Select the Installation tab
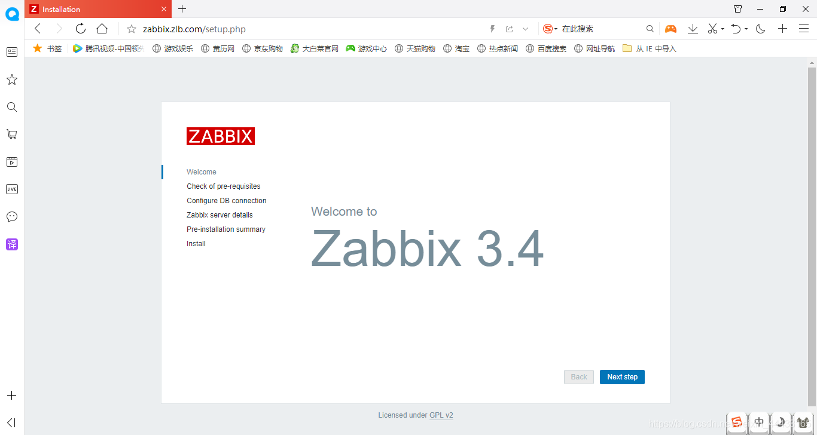 pos(99,9)
